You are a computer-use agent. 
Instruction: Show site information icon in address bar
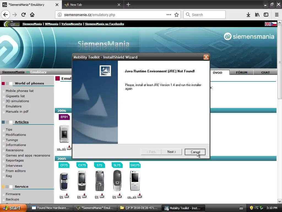click(60, 15)
